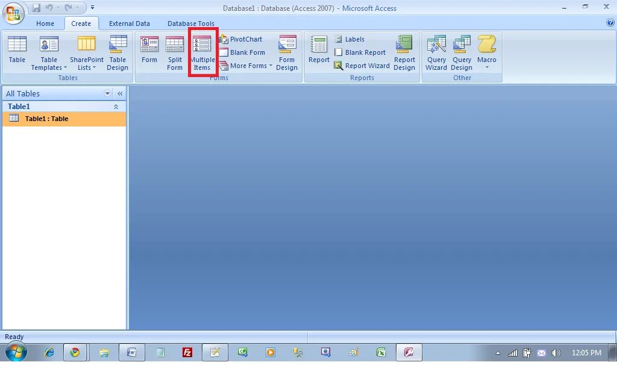The width and height of the screenshot is (617, 368).
Task: Switch to the Home ribbon tab
Action: point(45,23)
